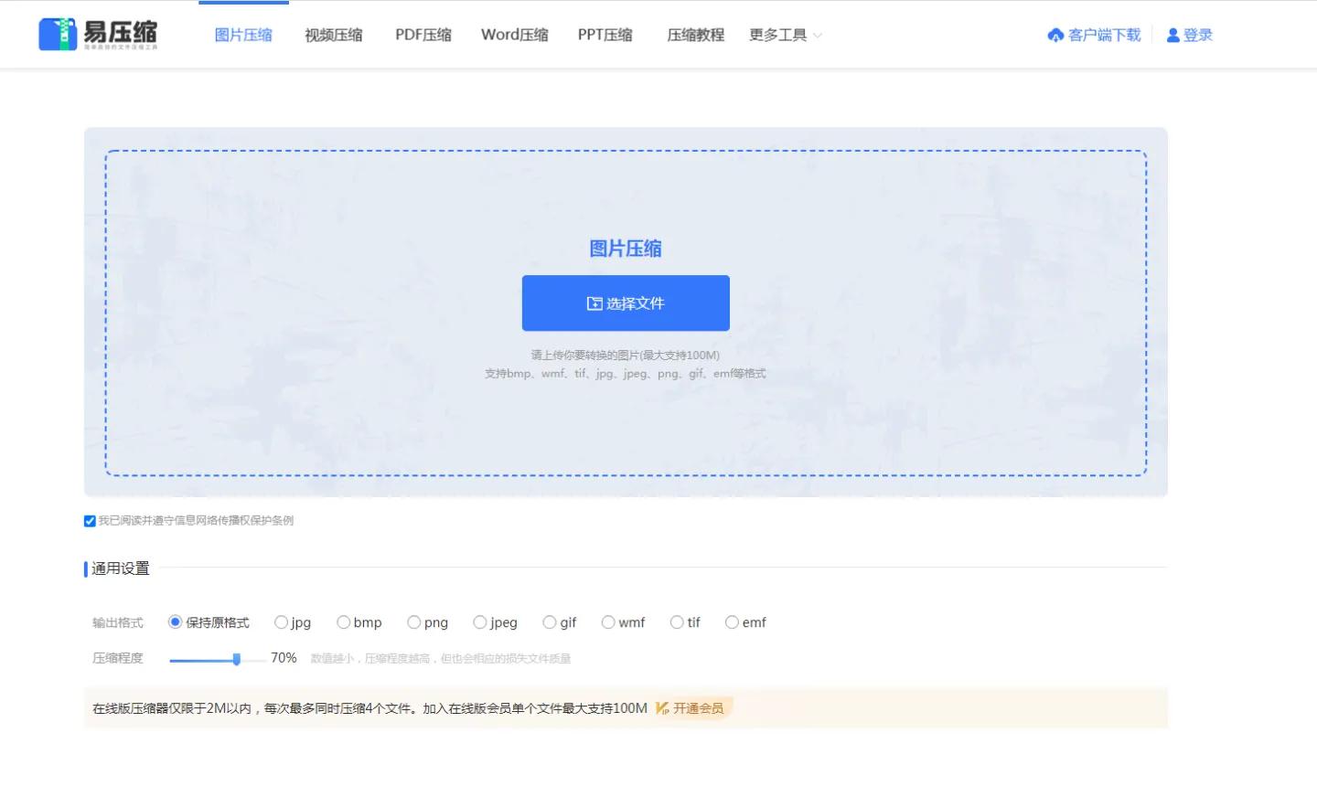Open the 压缩教程 page

click(696, 35)
